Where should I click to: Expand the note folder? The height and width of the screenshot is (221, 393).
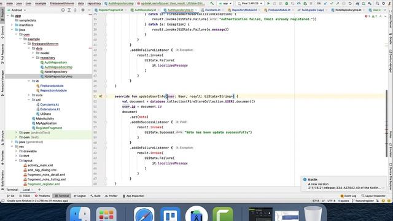[29, 95]
